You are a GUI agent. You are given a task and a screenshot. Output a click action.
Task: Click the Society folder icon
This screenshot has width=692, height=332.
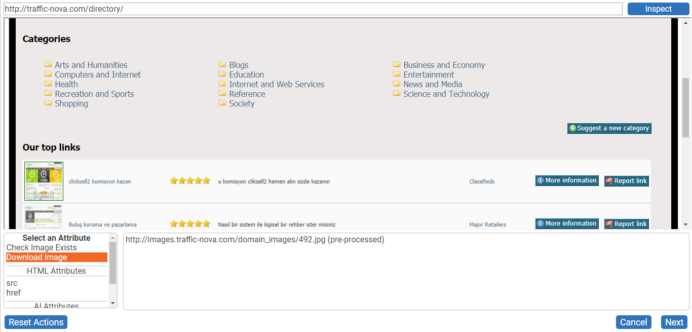pos(222,103)
